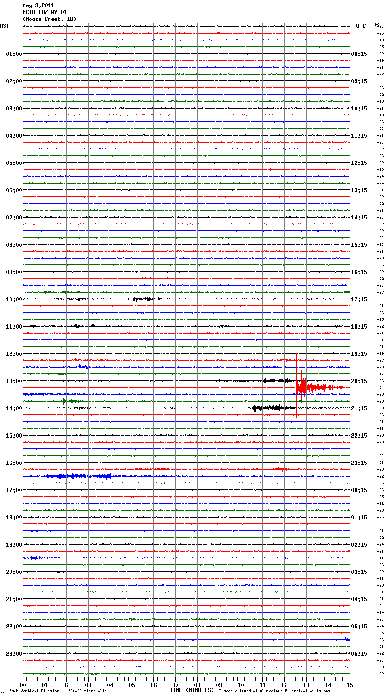The height and width of the screenshot is (697, 386).
Task: Select the 03:00 MST hour label
Action: point(14,108)
